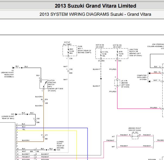Click the 'G7' ground label near headlight note
164x160 pixels.
13,71
